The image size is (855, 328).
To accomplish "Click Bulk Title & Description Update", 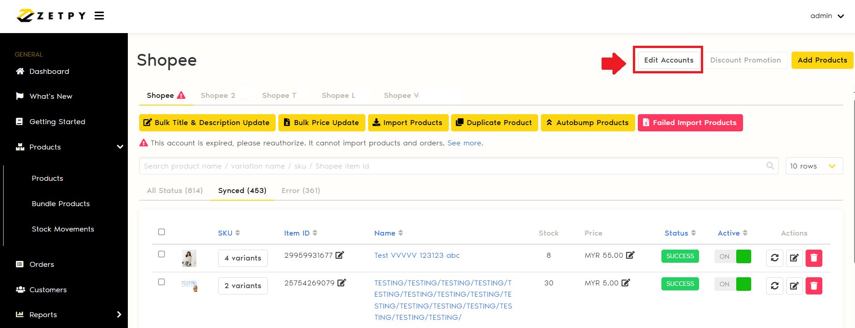I will pos(207,123).
